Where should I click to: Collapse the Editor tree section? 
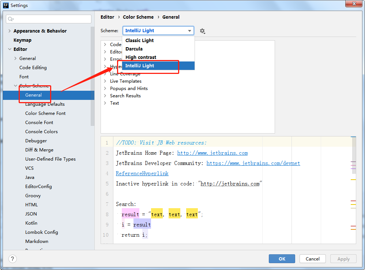10,49
